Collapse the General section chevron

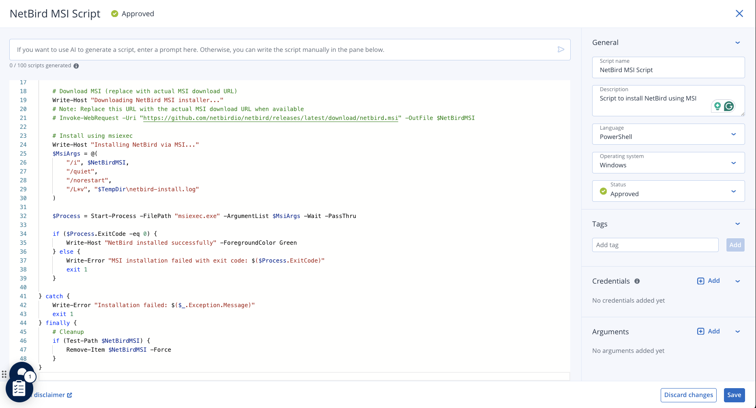click(x=737, y=43)
